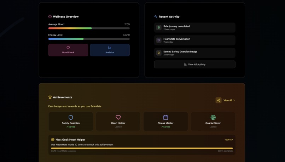Click the Goal Achiever target icon
The width and height of the screenshot is (285, 162).
click(213, 117)
